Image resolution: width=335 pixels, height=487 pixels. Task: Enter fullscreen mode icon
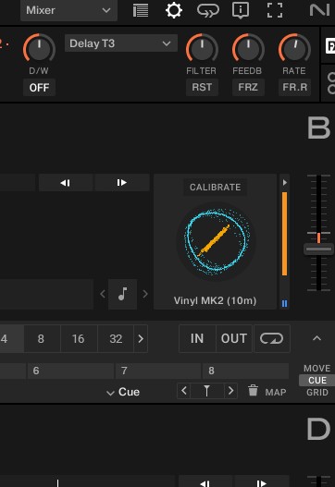tap(275, 10)
